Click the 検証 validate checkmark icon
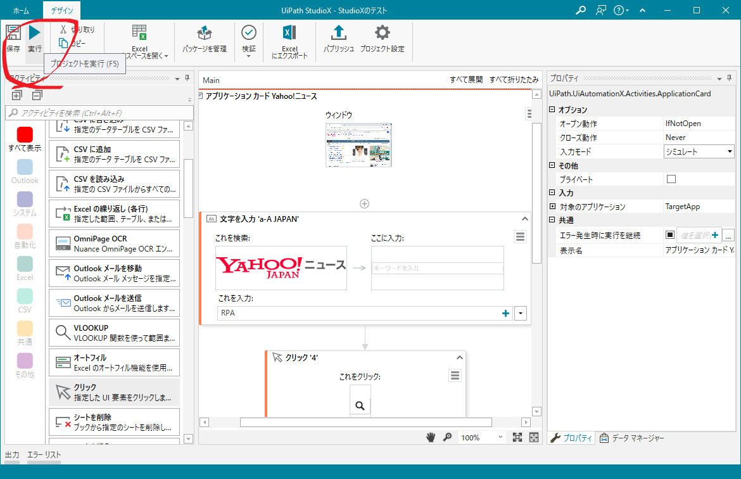The image size is (741, 479). tap(248, 32)
